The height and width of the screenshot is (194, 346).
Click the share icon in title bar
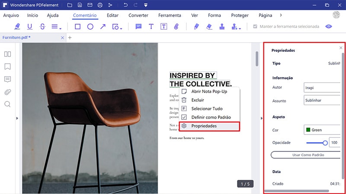110,5
